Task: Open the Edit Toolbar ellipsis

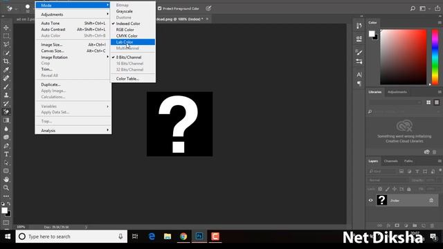Action: pyautogui.click(x=6, y=196)
